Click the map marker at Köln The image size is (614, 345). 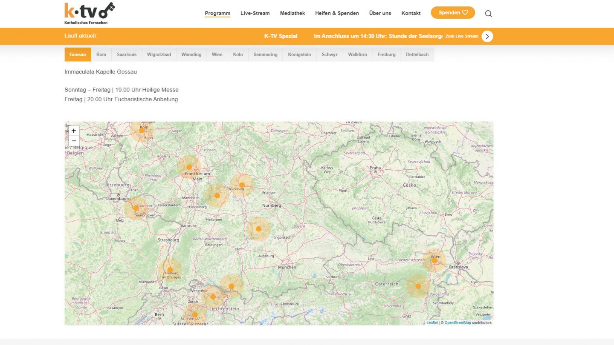point(142,130)
